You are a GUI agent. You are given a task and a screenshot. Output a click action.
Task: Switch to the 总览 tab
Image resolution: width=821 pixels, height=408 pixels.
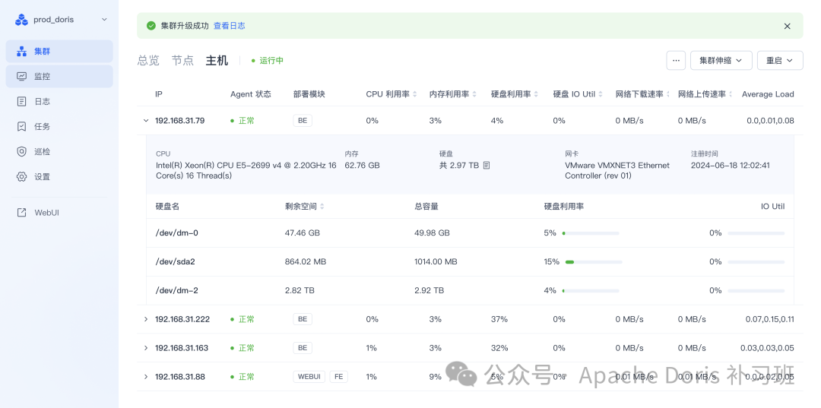(x=148, y=61)
